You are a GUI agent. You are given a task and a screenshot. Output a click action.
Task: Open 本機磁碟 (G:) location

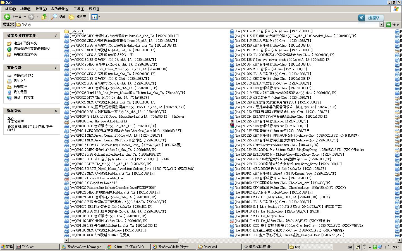[x=23, y=75]
